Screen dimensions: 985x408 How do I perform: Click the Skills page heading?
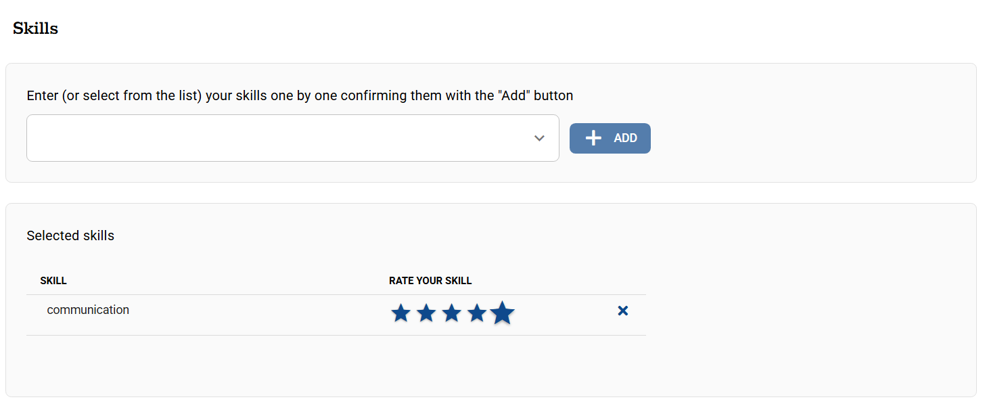point(36,28)
